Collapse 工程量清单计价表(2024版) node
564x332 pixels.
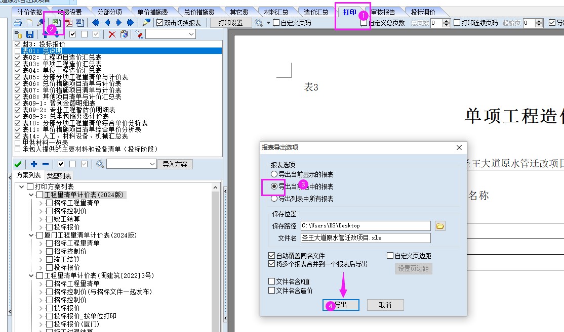point(31,195)
